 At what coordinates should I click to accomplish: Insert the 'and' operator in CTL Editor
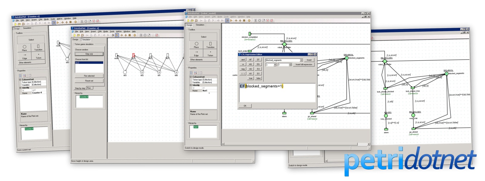tap(243, 60)
